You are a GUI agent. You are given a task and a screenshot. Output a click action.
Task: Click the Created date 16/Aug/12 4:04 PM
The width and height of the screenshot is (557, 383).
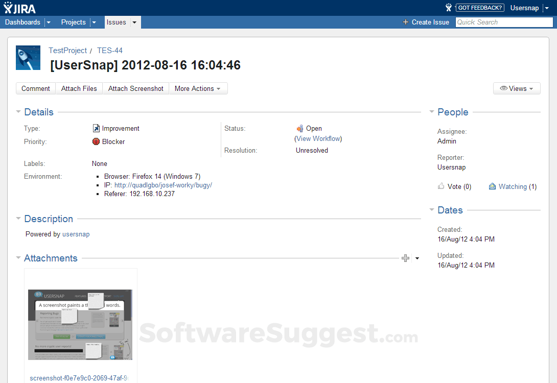click(x=466, y=239)
